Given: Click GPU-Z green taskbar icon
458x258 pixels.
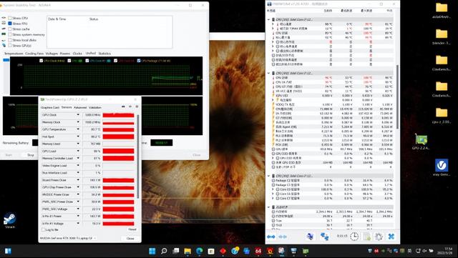Looking at the screenshot, I should tap(306, 251).
